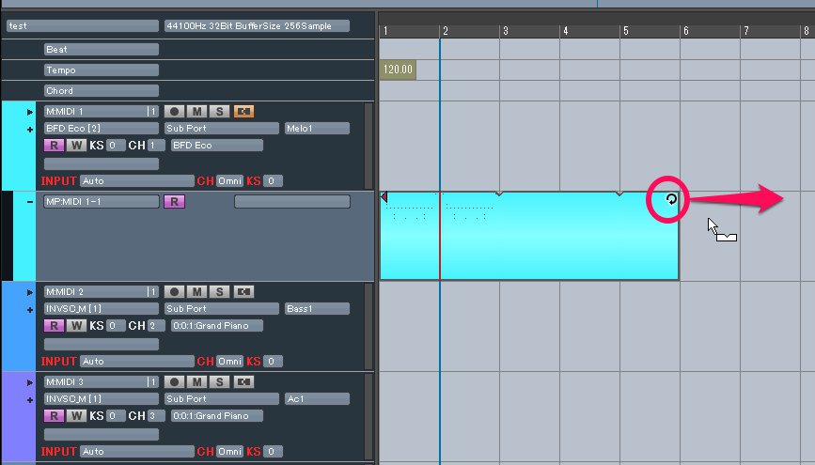Solo the M:MIDI 1 track
The width and height of the screenshot is (815, 465).
(x=219, y=111)
